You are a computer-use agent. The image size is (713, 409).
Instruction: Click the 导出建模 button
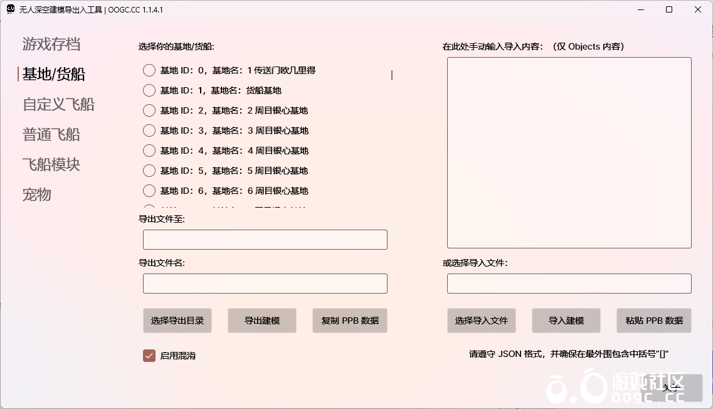click(262, 321)
